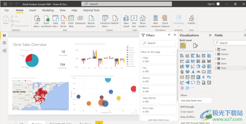Screen dimensions: 246x124
Task: Select the Donut chart visual
Action: pos(204,66)
